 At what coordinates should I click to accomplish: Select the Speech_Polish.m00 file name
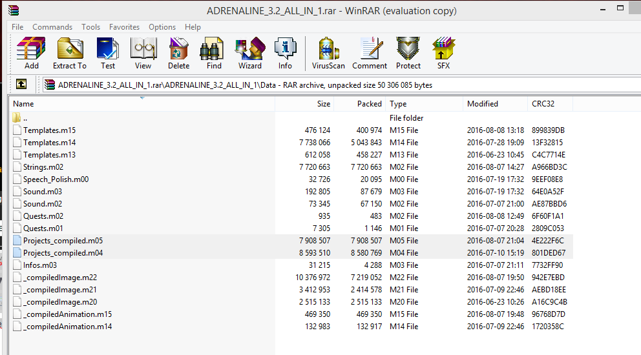point(56,179)
